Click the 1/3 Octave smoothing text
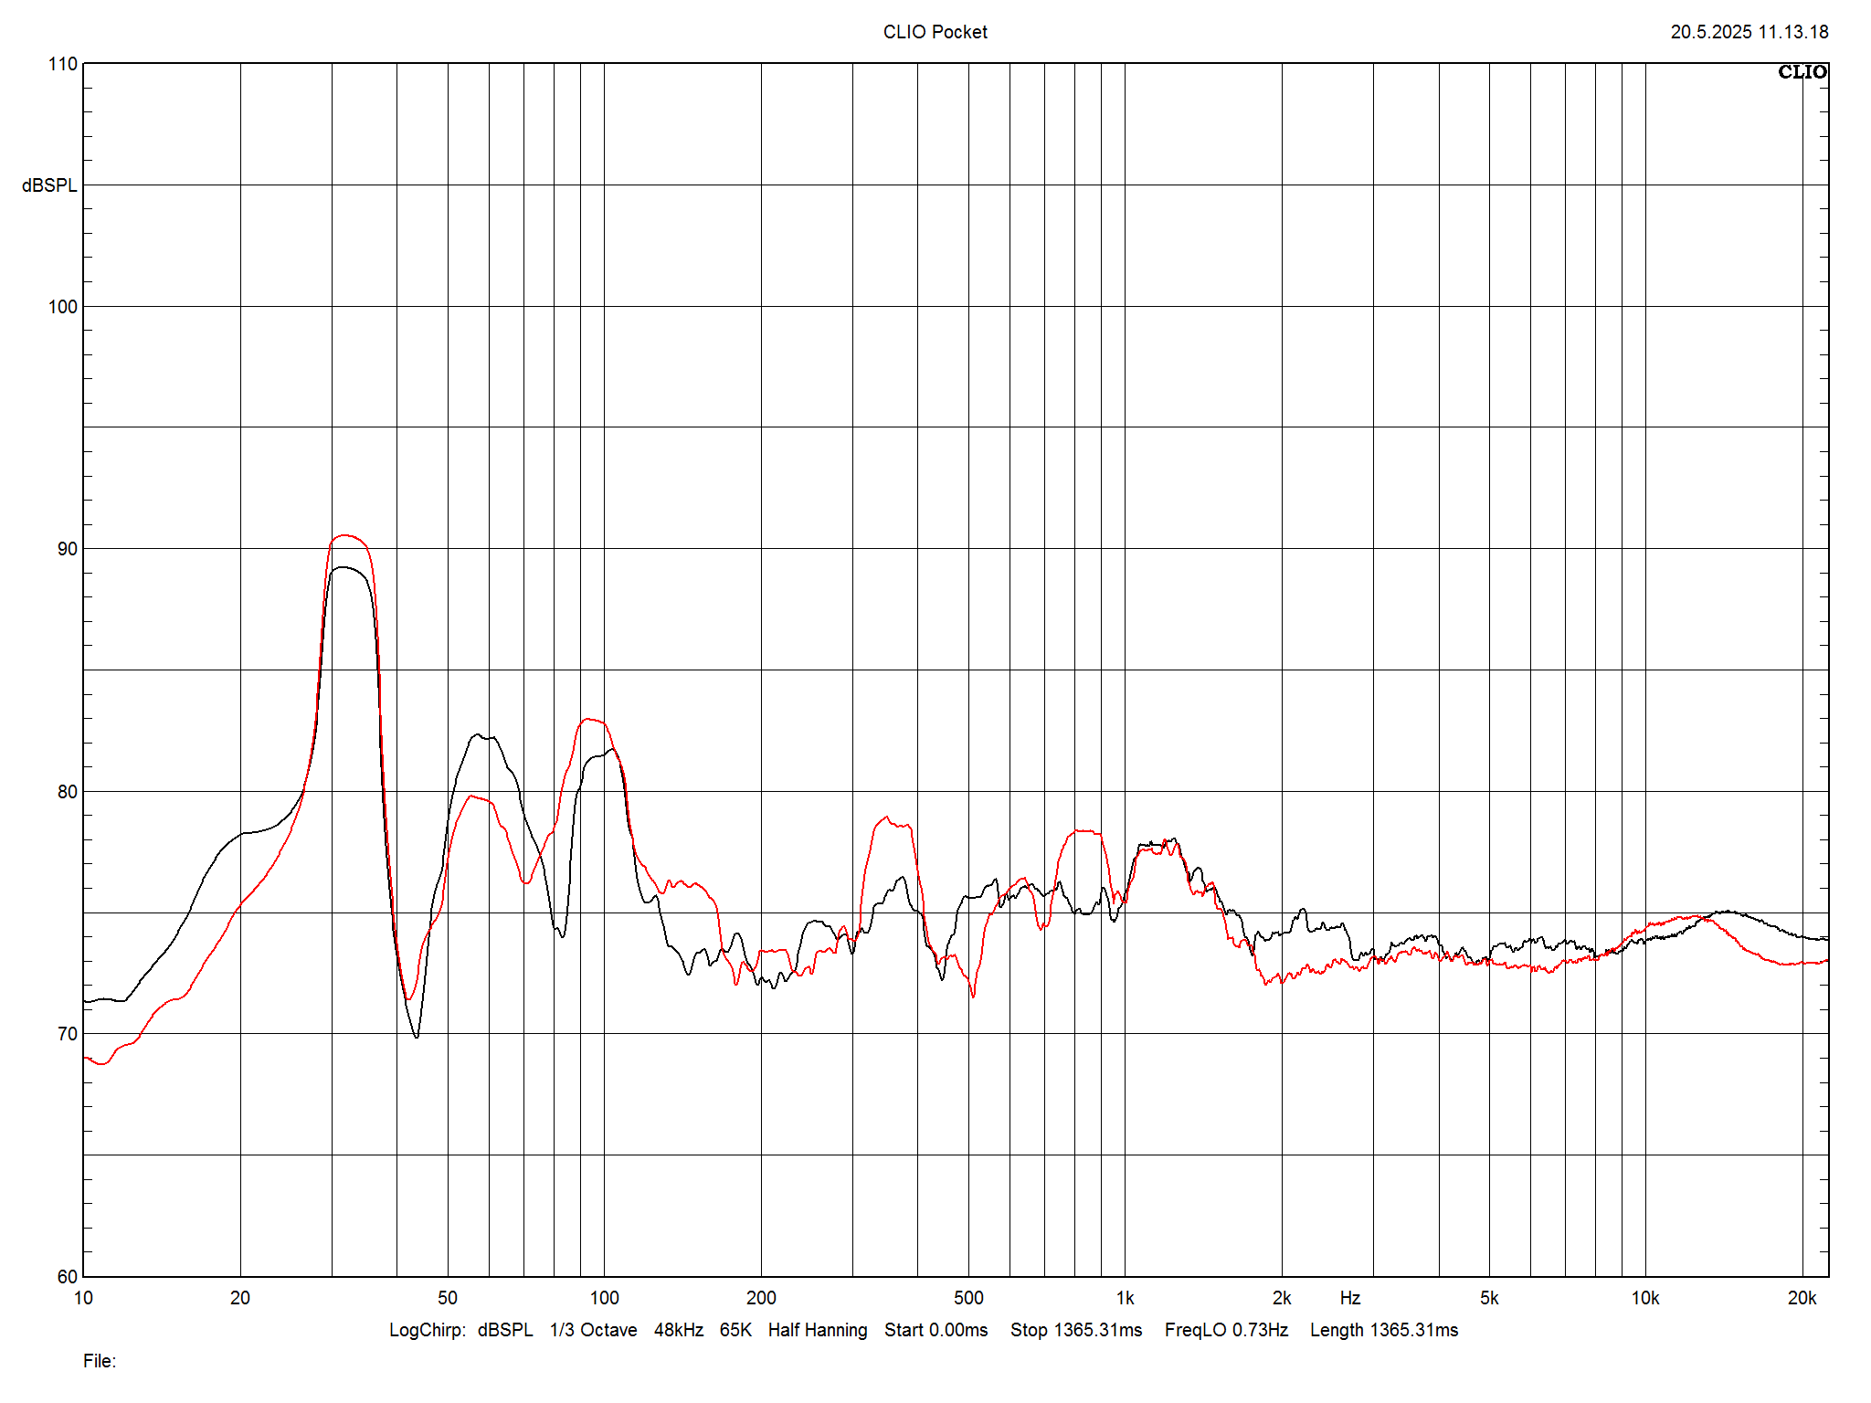This screenshot has width=1871, height=1403. [593, 1330]
